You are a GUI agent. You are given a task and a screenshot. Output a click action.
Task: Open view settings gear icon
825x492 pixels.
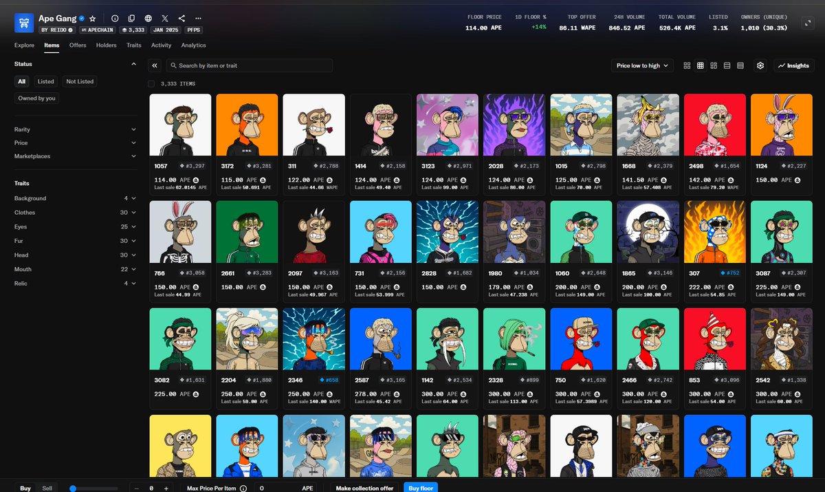[x=760, y=65]
